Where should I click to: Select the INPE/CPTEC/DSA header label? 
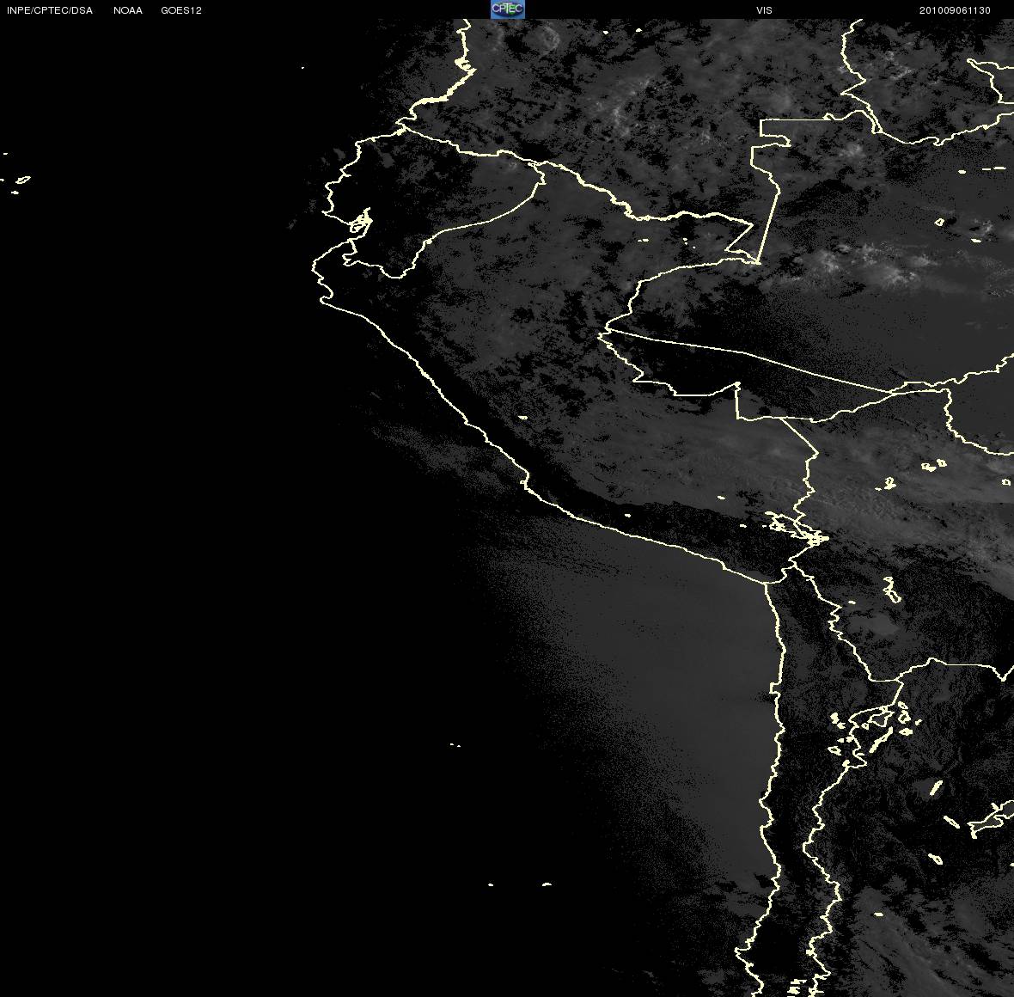(x=50, y=10)
